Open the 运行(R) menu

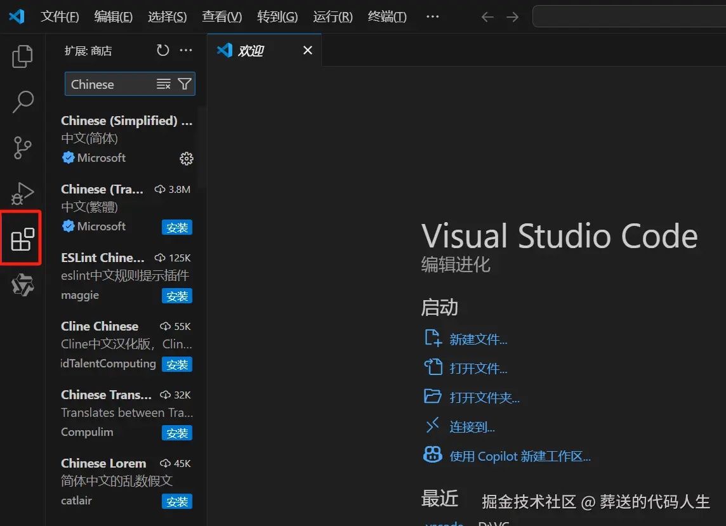tap(333, 16)
